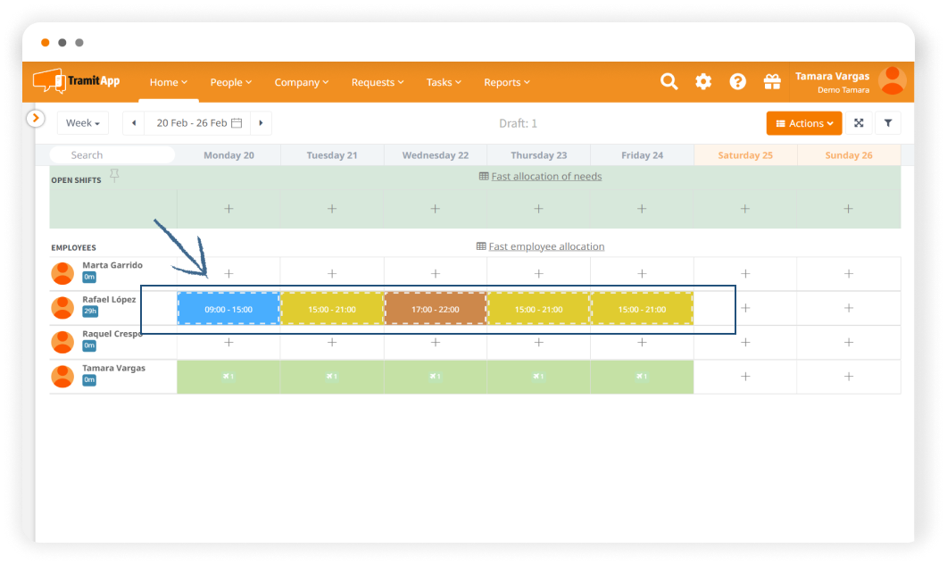Open date range picker 20 Feb - 26 Feb
947x565 pixels.
click(x=198, y=123)
